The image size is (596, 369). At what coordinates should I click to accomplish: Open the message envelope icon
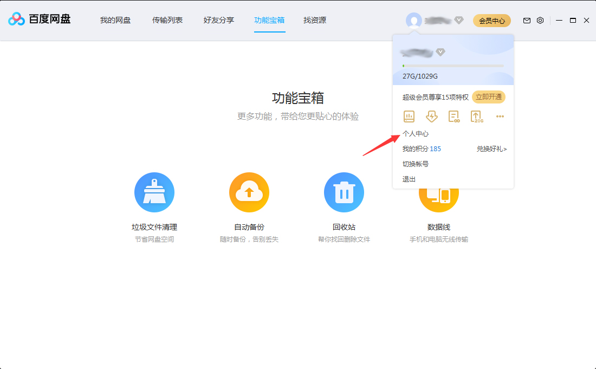526,20
